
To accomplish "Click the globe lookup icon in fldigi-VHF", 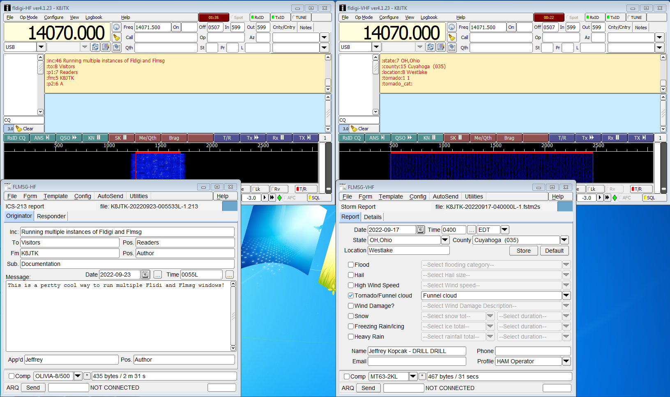I will 452,27.
